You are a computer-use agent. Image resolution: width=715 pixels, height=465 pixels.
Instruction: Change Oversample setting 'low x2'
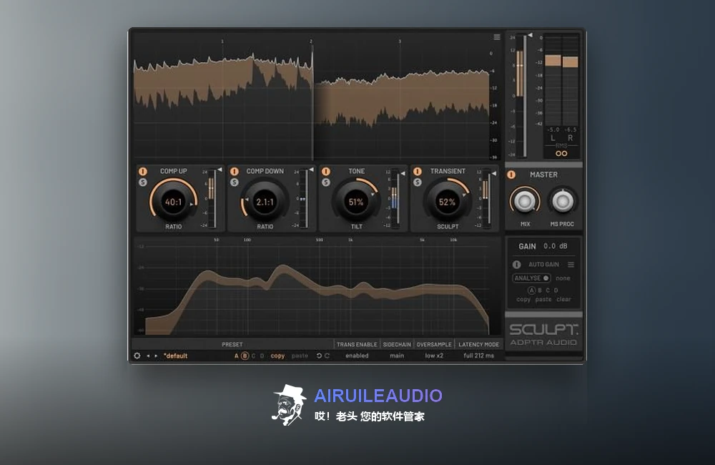434,356
